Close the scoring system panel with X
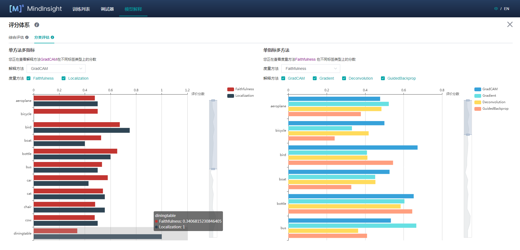The height and width of the screenshot is (250, 520). coord(510,25)
